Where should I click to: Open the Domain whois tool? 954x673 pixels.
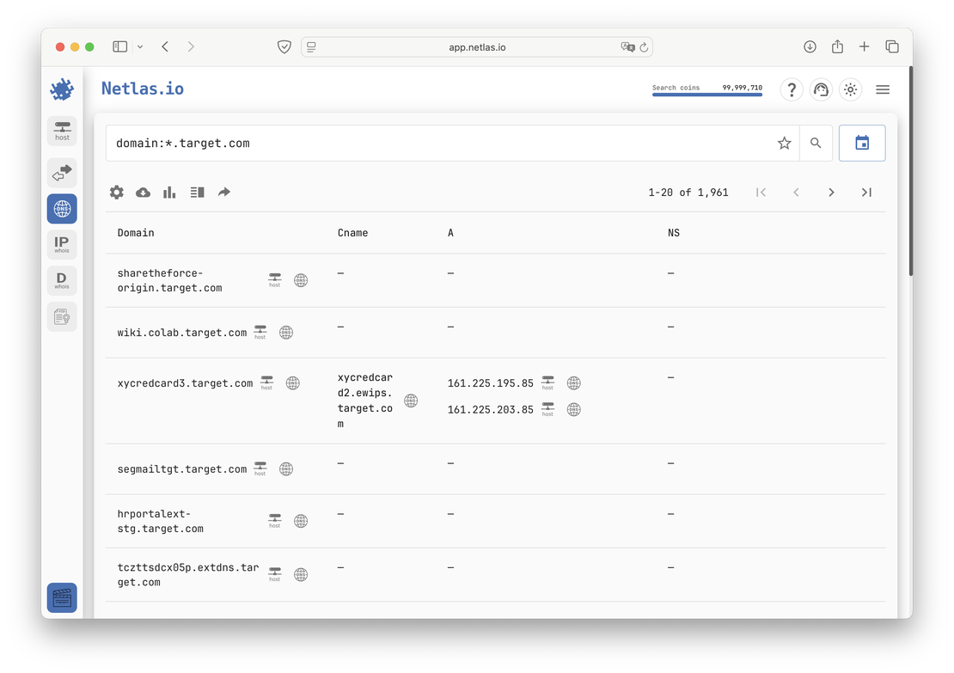[x=62, y=279]
